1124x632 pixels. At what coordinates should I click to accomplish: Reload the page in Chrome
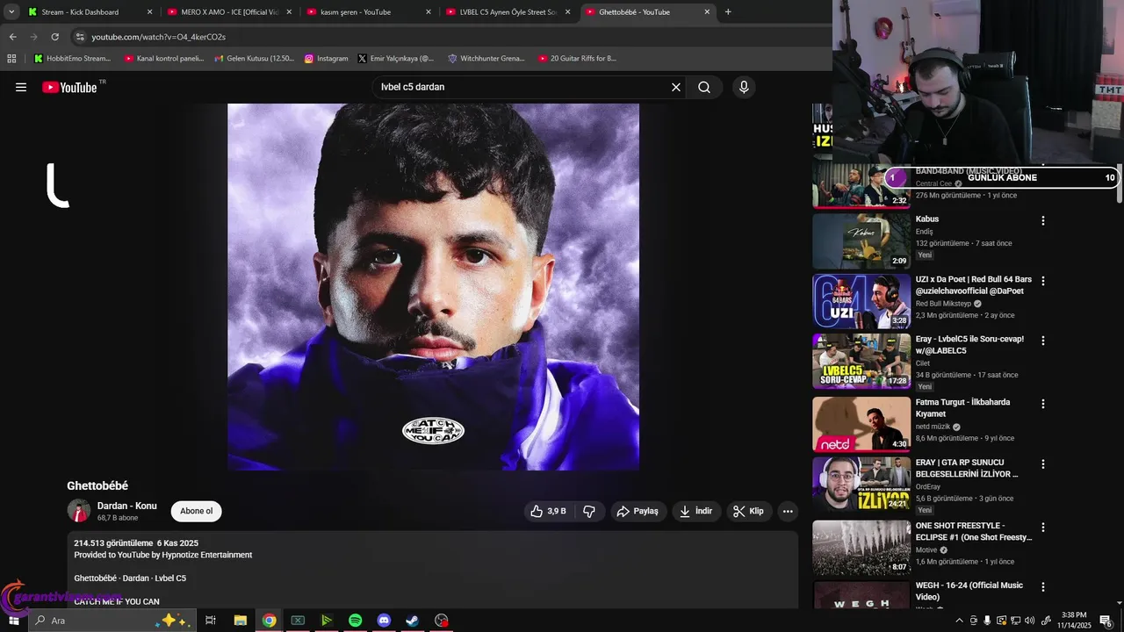[54, 37]
